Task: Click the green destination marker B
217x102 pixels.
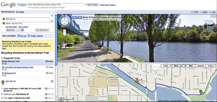Action: tap(201, 92)
